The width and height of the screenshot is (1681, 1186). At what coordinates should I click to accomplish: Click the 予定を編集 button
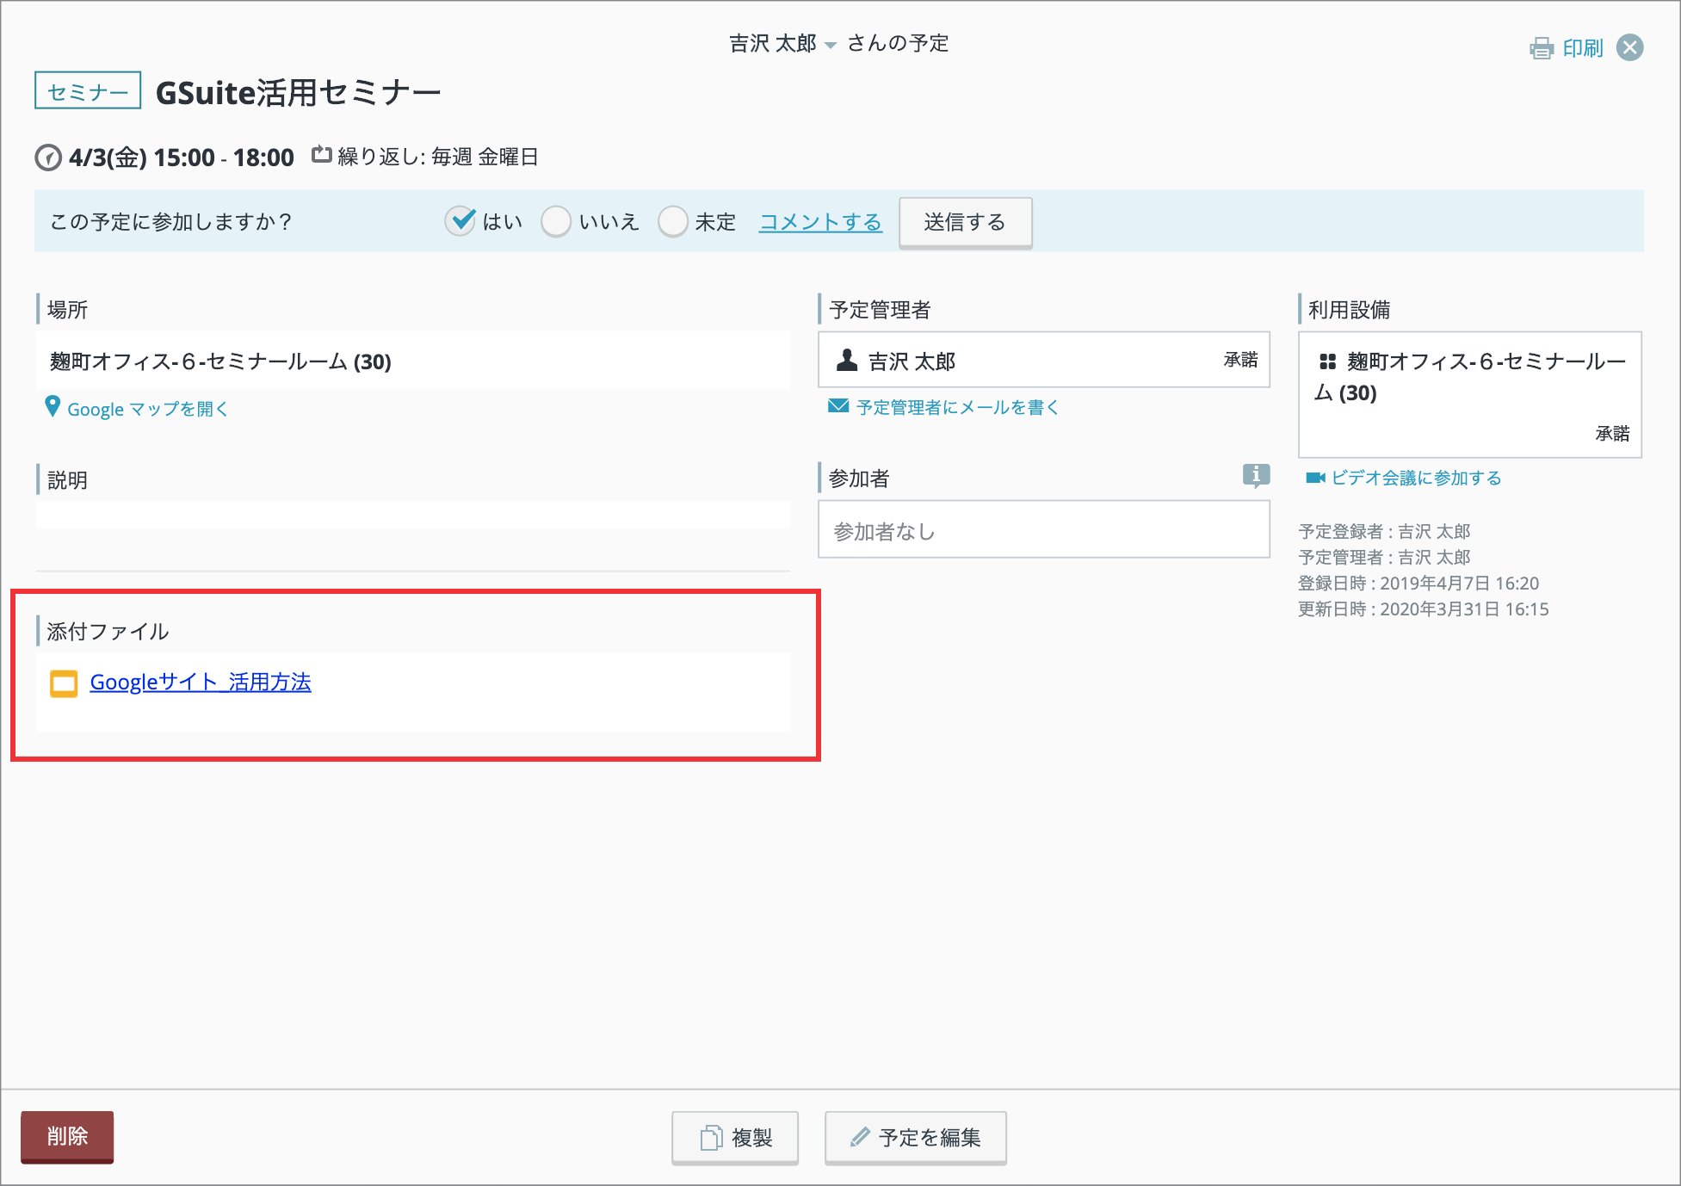point(916,1138)
